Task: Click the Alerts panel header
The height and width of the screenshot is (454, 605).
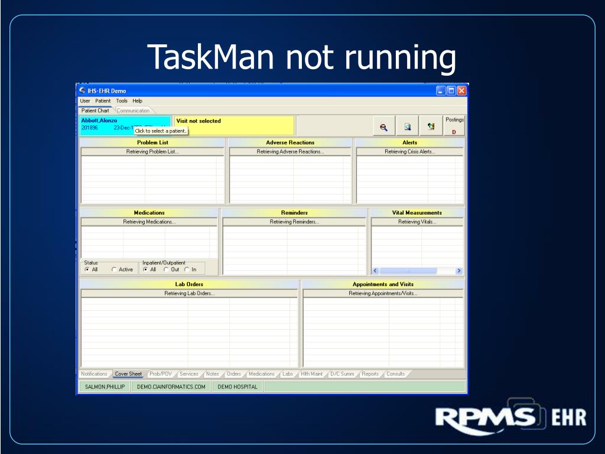Action: (410, 142)
